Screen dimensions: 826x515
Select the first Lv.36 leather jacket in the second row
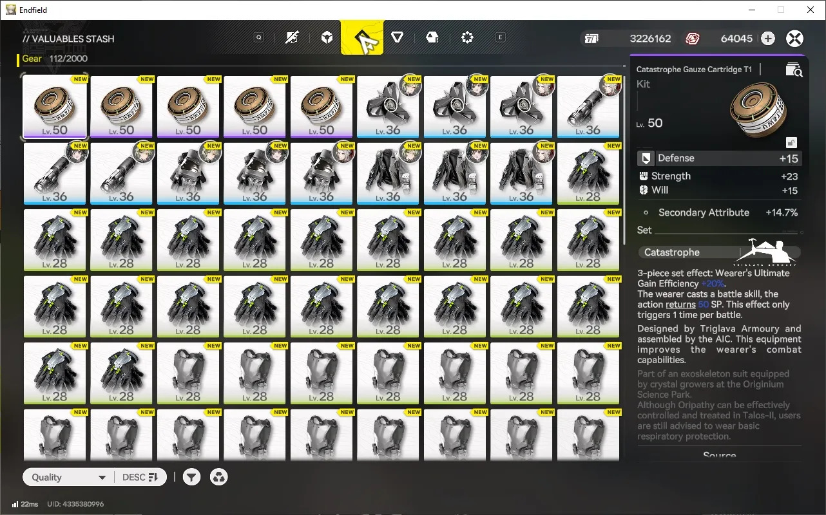[x=389, y=174]
